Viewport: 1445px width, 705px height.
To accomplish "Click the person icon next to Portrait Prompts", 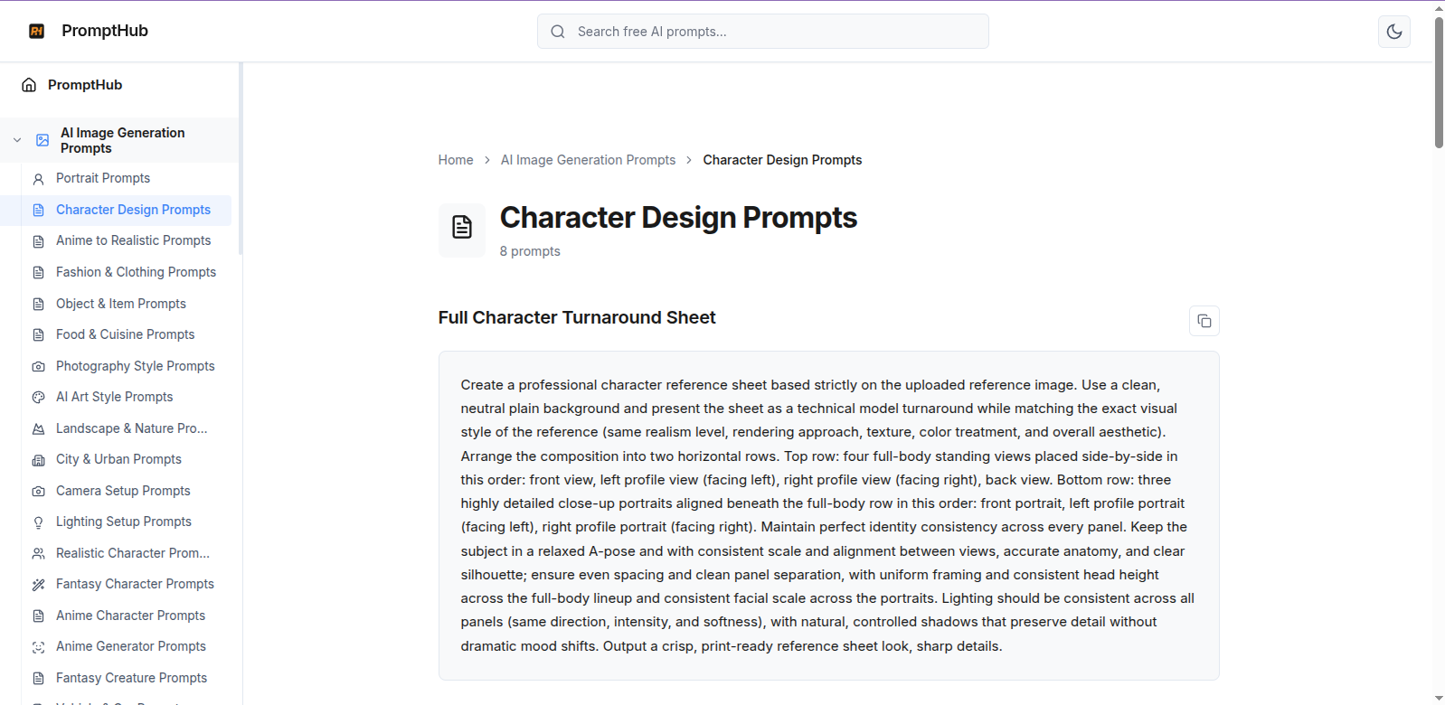I will point(38,179).
